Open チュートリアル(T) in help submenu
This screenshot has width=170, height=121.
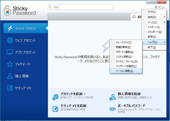click(126, 42)
